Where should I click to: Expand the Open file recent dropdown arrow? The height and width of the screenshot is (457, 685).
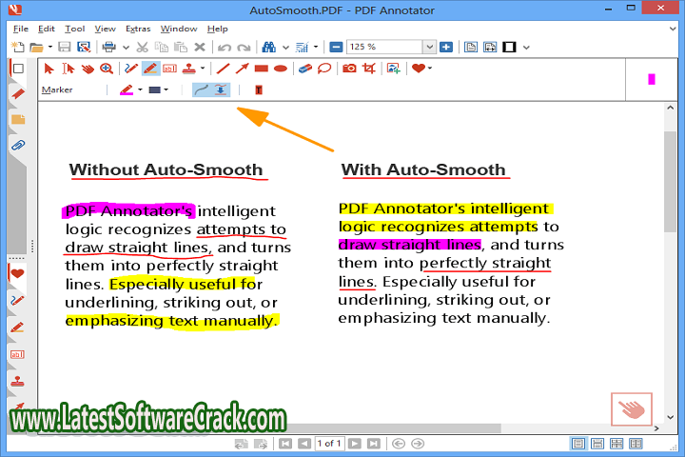tap(50, 47)
